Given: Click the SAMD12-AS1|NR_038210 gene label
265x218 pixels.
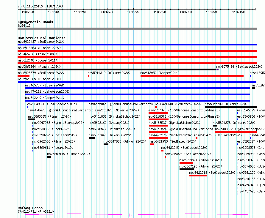Looking at the screenshot, I should pos(36,211).
